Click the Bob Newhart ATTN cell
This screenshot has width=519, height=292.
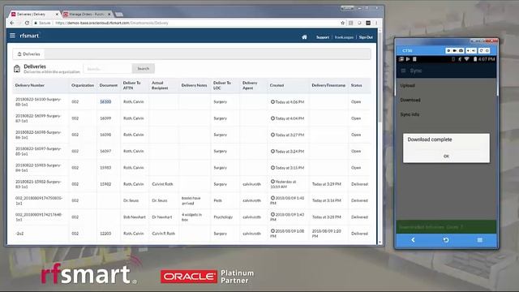tap(134, 217)
